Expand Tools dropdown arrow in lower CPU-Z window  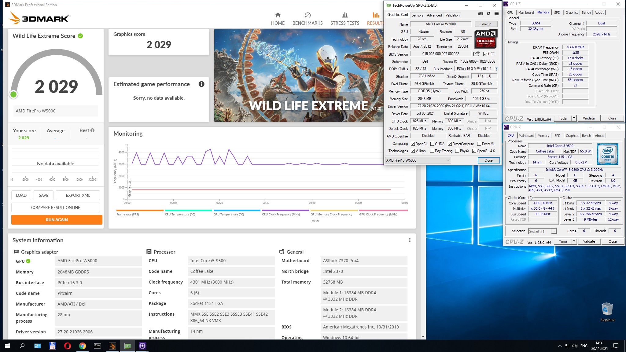(x=574, y=241)
